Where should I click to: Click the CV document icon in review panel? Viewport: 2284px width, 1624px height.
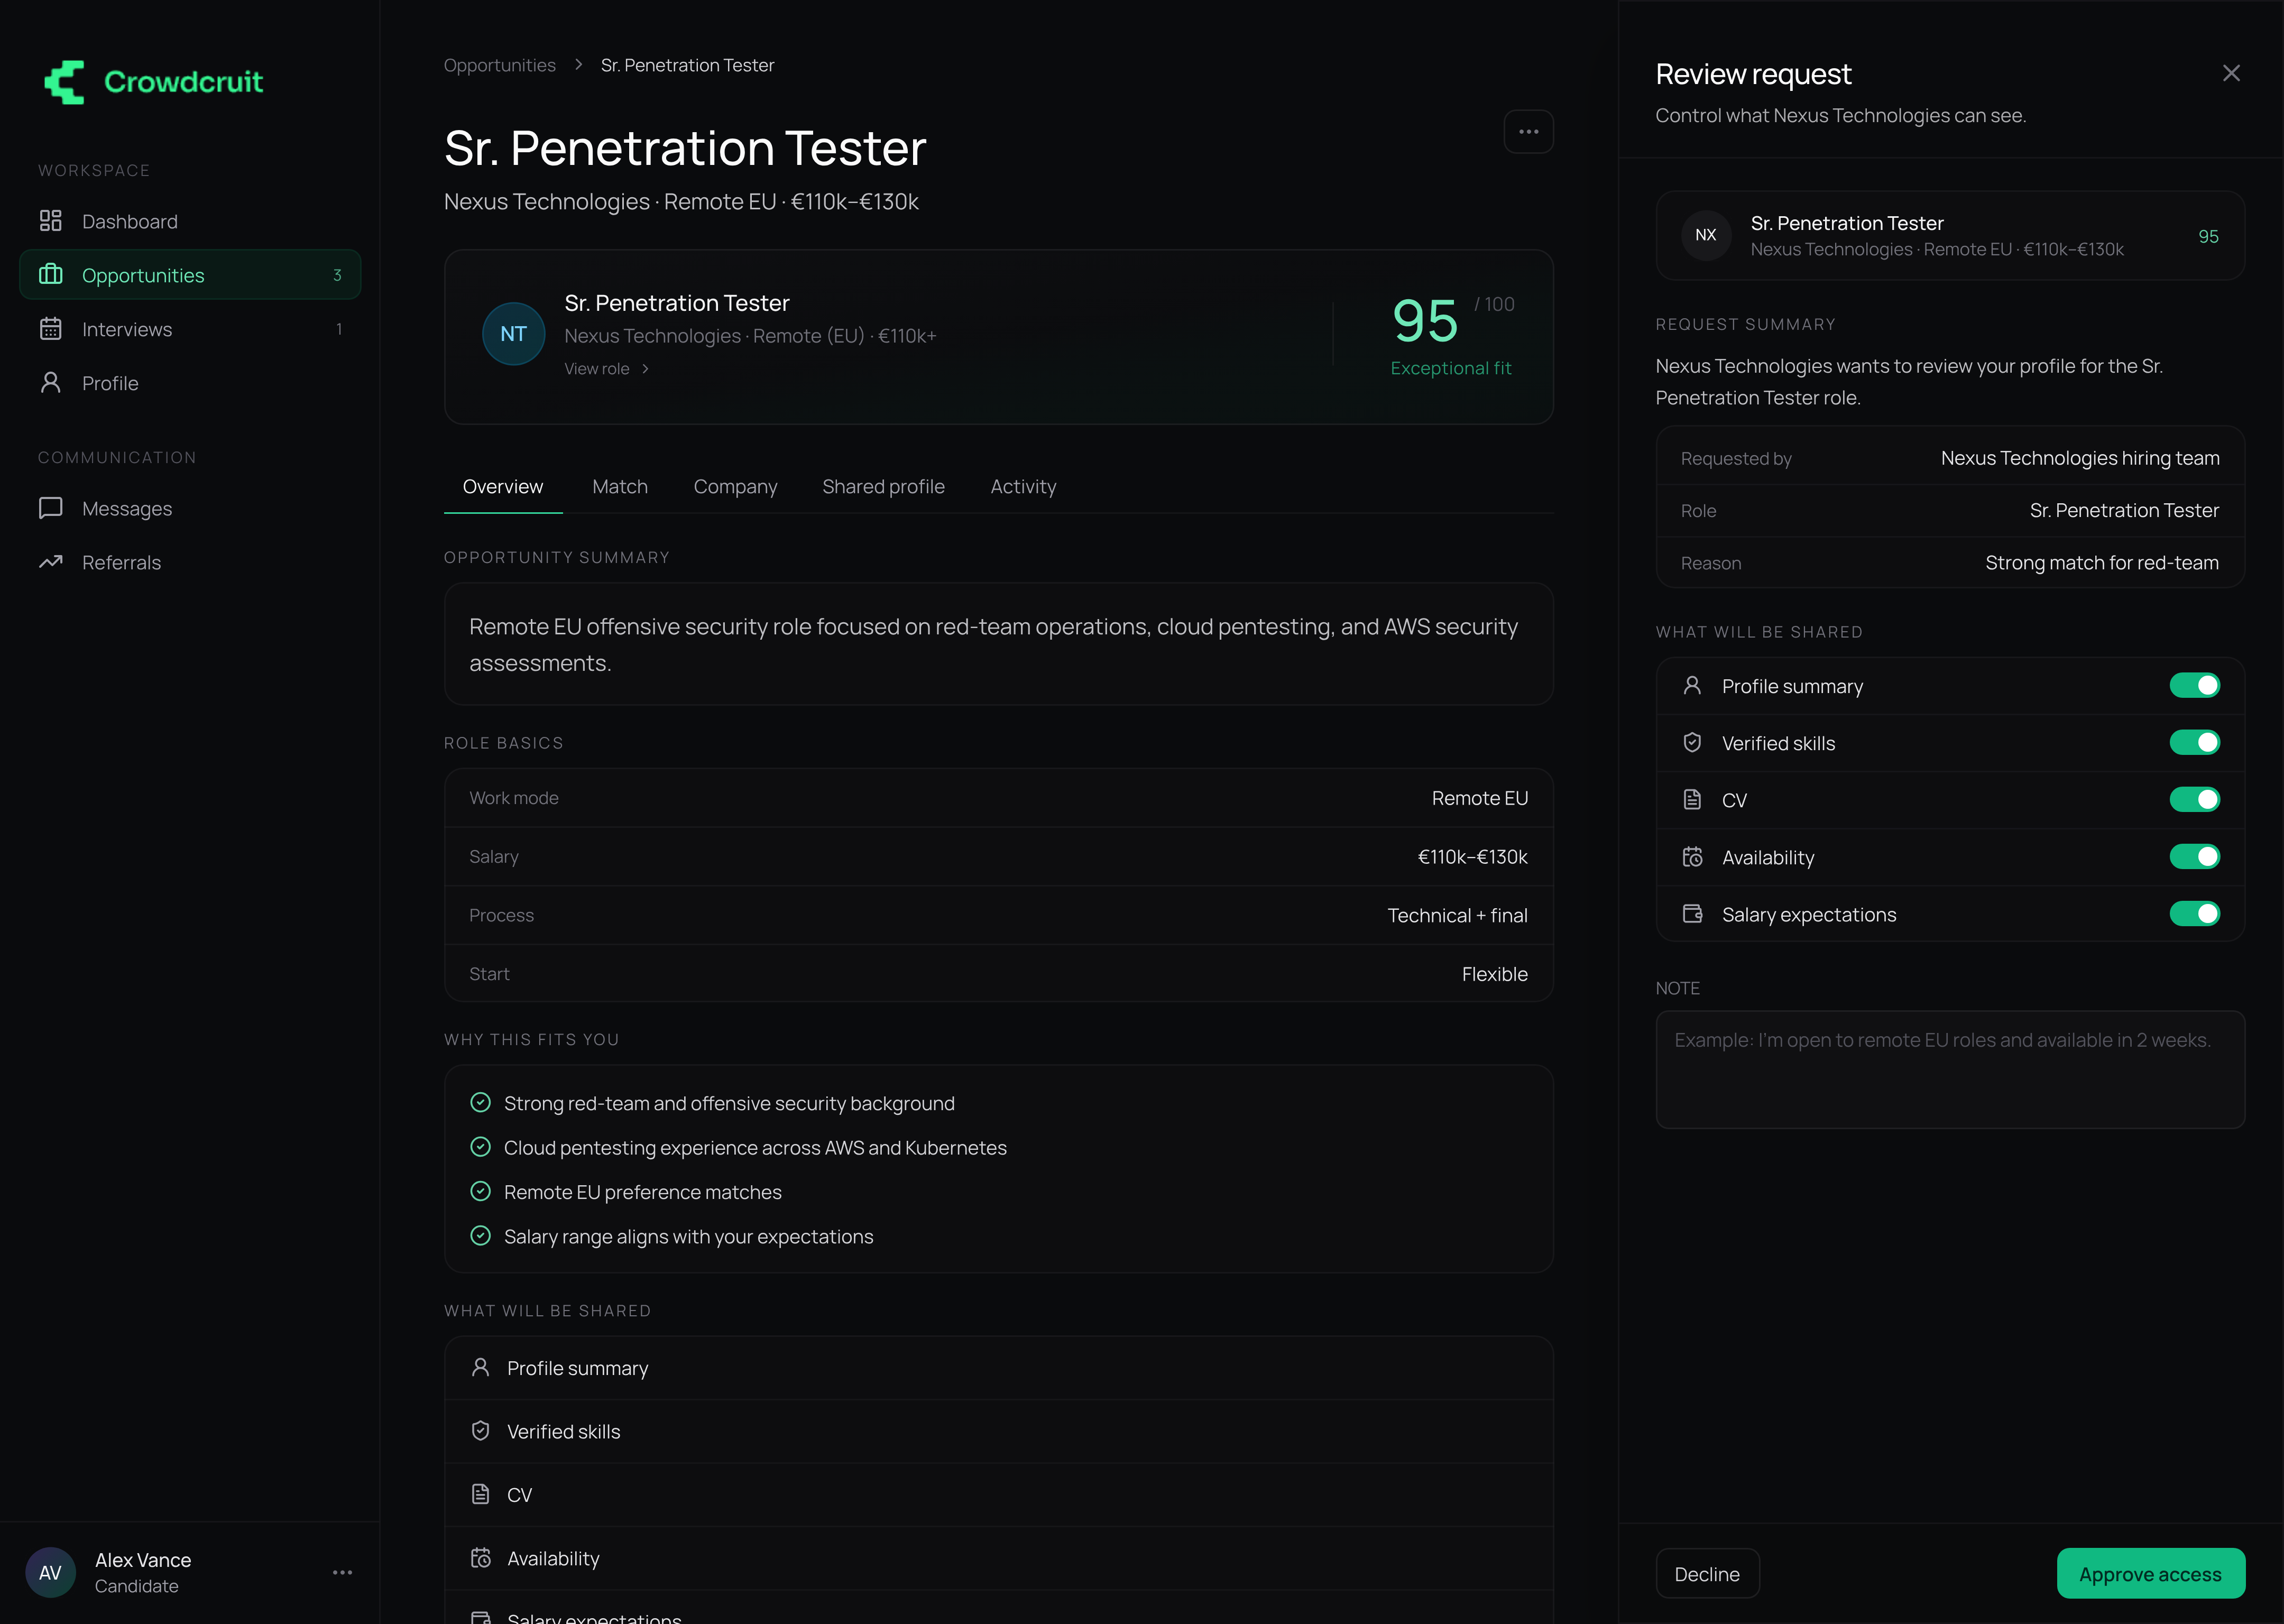pos(1692,799)
